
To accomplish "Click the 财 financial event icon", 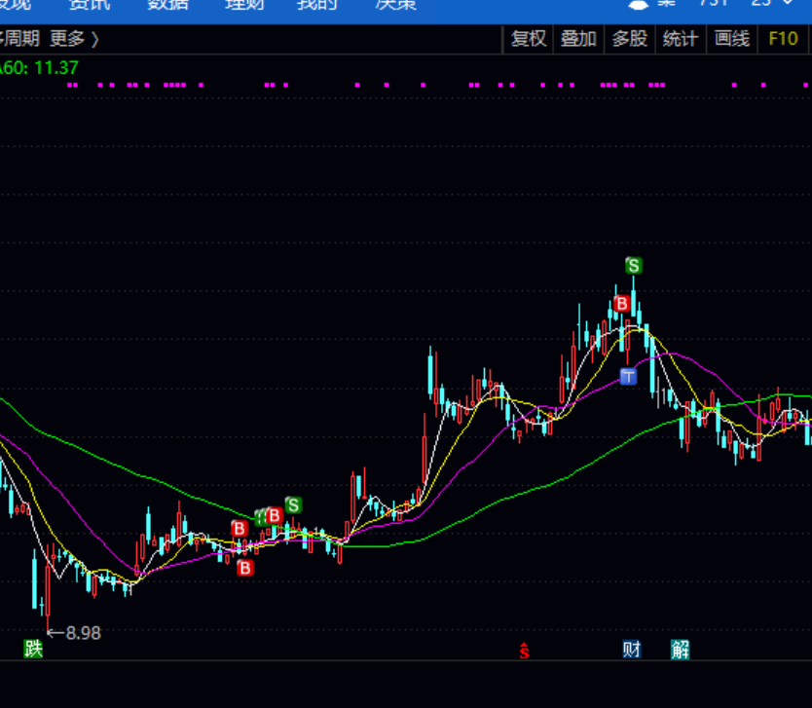I will click(x=632, y=649).
